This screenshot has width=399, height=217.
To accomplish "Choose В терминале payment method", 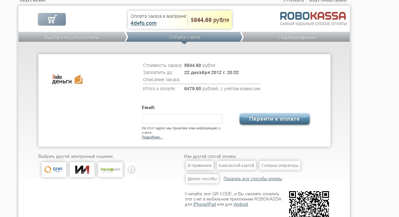I will (199, 165).
